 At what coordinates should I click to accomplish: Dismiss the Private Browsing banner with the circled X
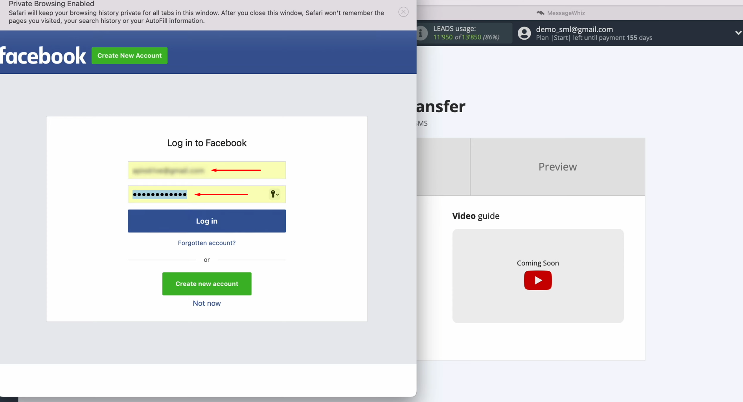pyautogui.click(x=403, y=12)
